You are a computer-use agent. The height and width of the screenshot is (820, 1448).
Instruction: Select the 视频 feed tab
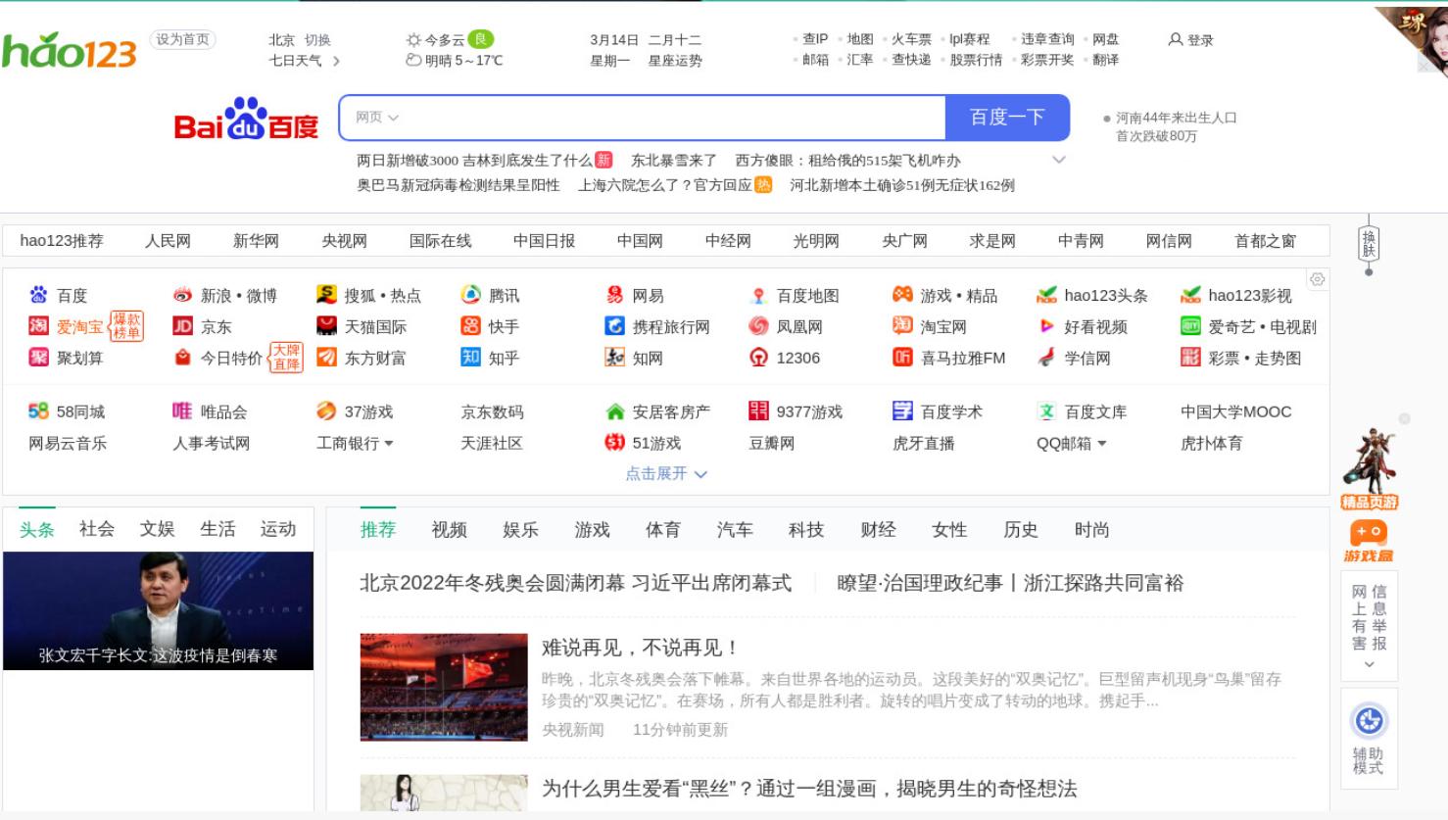[449, 530]
